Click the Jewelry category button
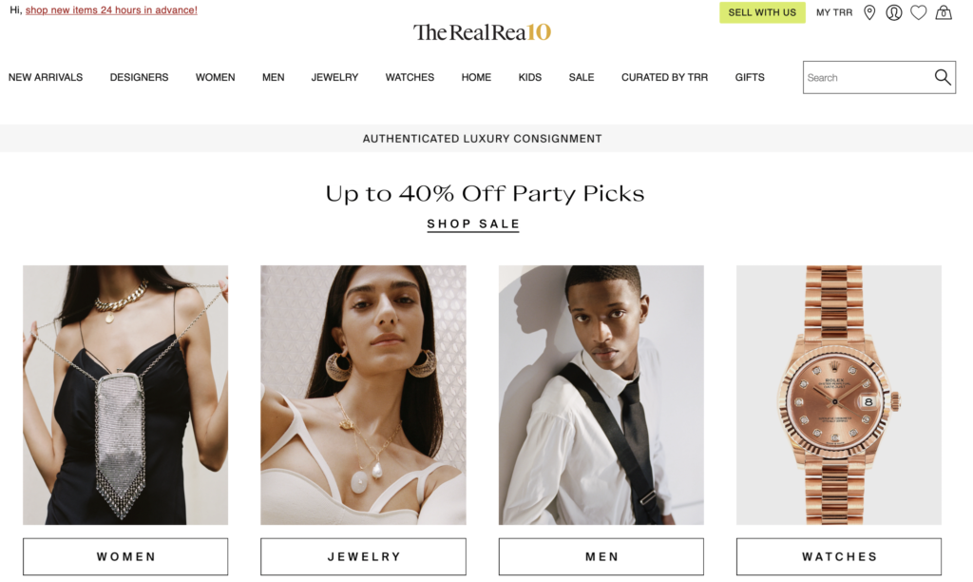This screenshot has height=582, width=973. [x=363, y=556]
